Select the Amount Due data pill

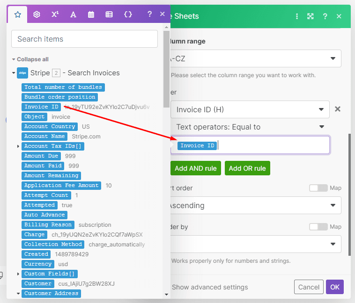pos(41,156)
